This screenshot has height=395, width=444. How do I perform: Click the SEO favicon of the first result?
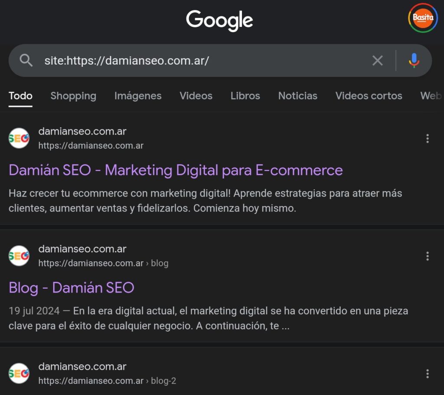(x=19, y=138)
